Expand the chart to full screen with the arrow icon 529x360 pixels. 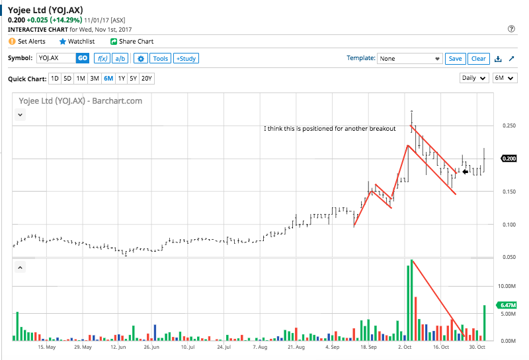(511, 59)
